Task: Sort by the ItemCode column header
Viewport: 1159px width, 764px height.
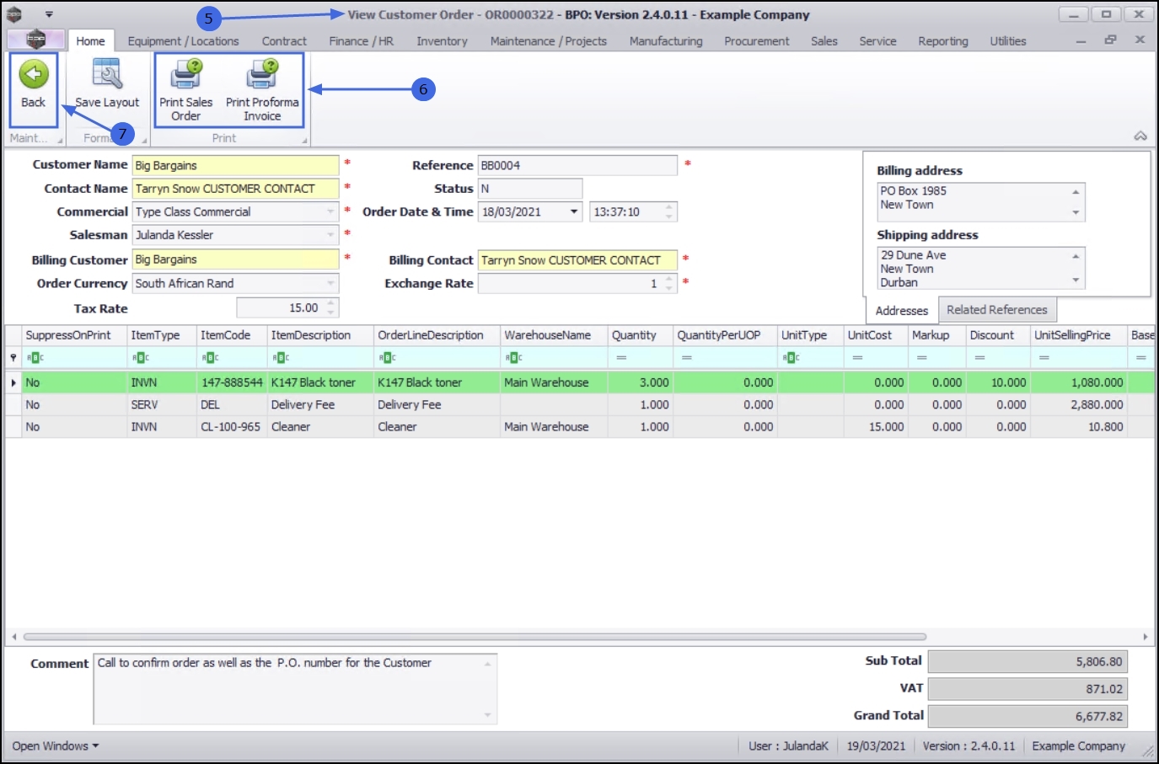Action: point(232,335)
